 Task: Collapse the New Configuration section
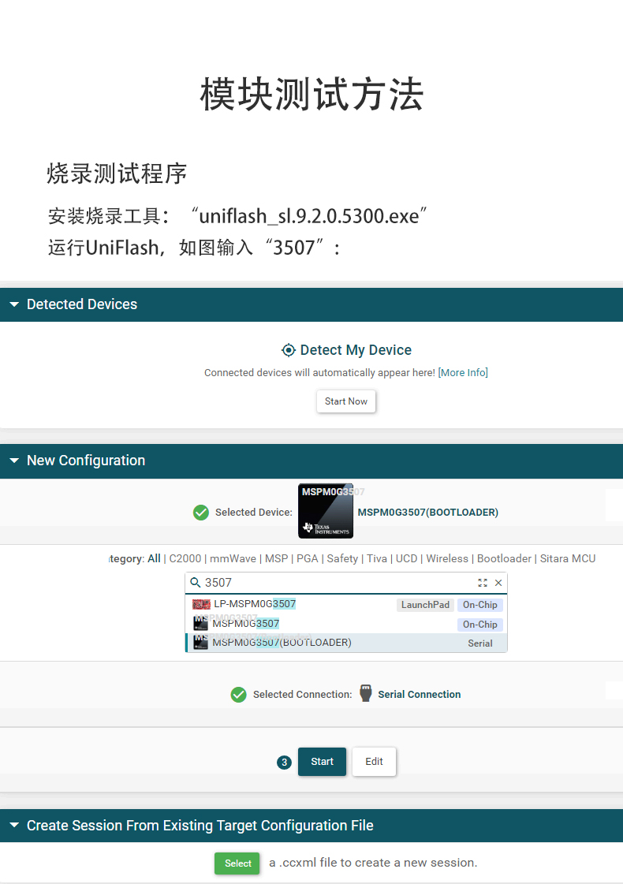click(14, 461)
